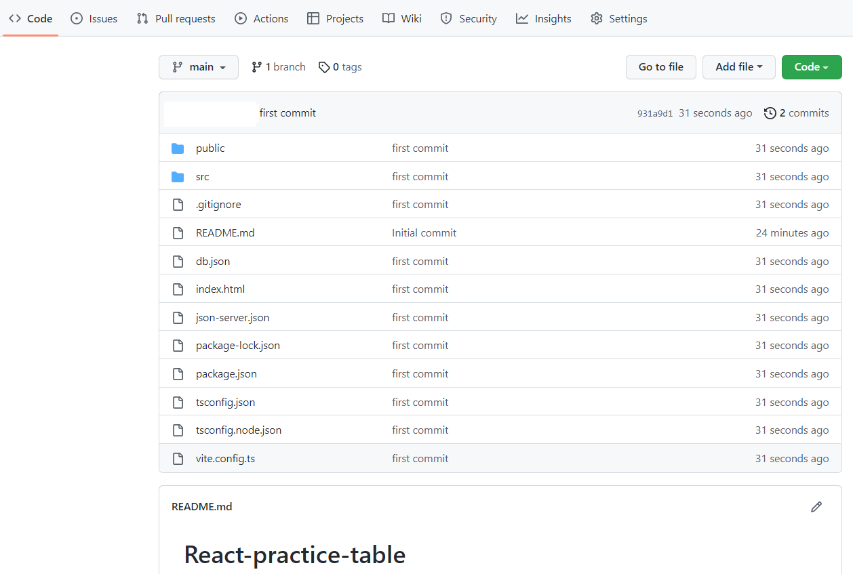Open the green Code dropdown button
Screen dimensions: 853x574
(811, 67)
